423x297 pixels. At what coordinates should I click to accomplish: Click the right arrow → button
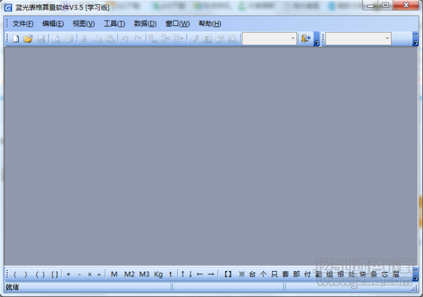pyautogui.click(x=211, y=275)
